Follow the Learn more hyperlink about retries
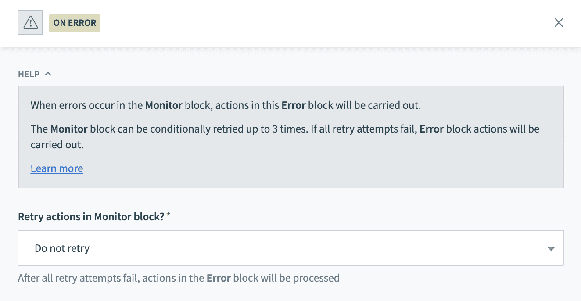The image size is (581, 301). (57, 168)
